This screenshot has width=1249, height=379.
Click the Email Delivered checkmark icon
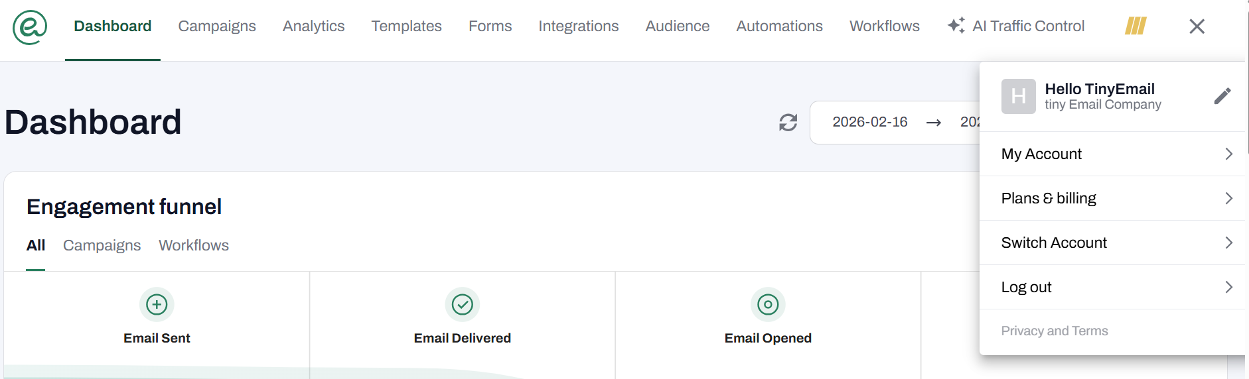(462, 305)
